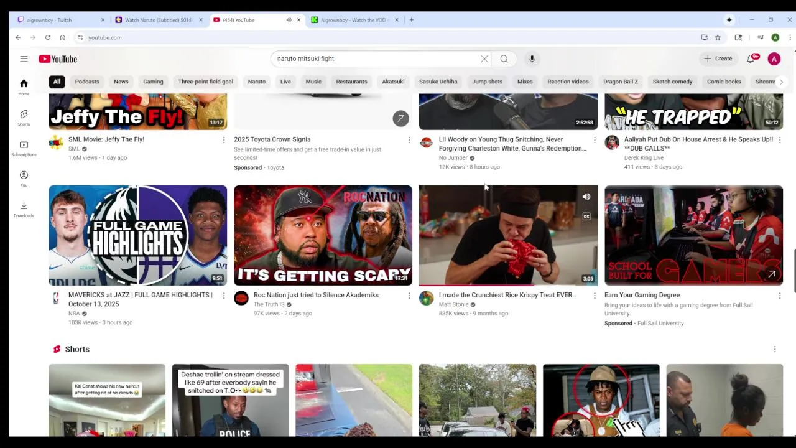Screen dimensions: 796x448
Task: Switch to the Twitch browser tab
Action: 59,20
